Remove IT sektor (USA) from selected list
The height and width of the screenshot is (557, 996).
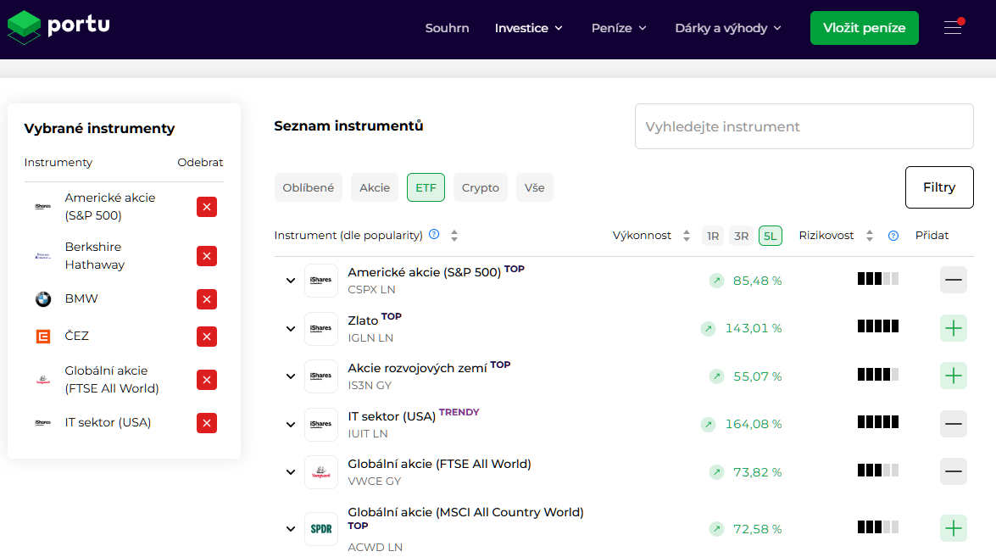click(x=207, y=423)
